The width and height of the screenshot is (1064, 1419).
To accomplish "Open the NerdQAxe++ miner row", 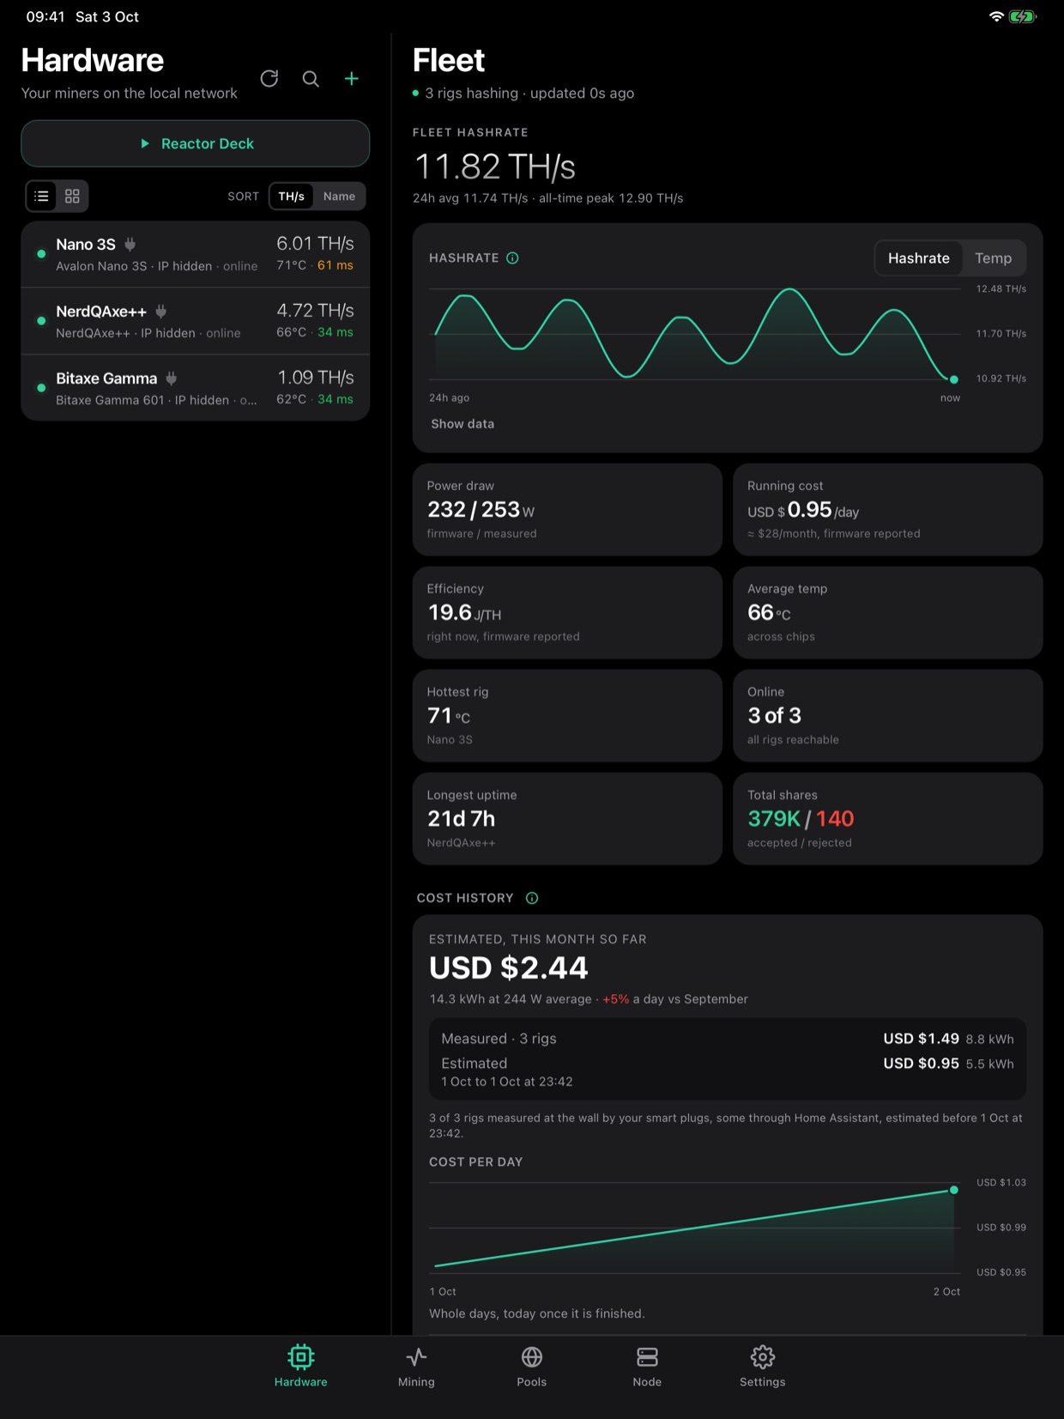I will tap(196, 321).
